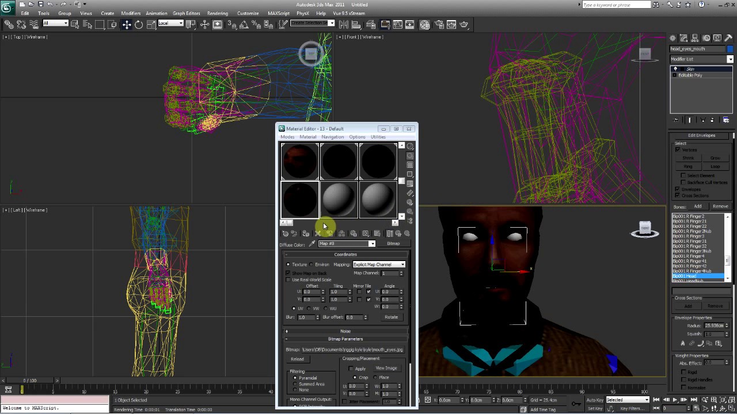Click the Play Animation button
Viewport: 737px width, 414px height.
(x=674, y=400)
